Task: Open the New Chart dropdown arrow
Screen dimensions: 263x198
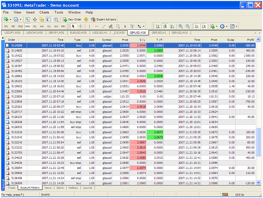Action: (x=11, y=19)
